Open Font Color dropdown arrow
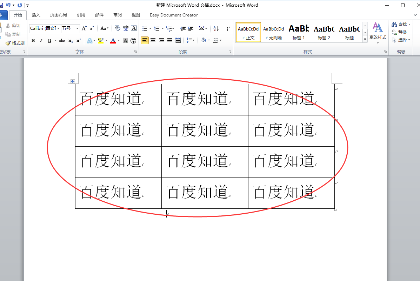The width and height of the screenshot is (420, 281). pos(119,41)
